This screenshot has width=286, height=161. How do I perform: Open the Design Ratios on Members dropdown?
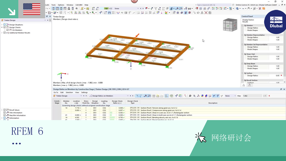[x=128, y=96]
